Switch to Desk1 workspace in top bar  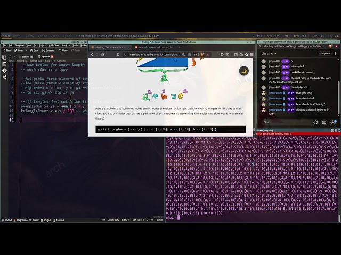click(18, 36)
